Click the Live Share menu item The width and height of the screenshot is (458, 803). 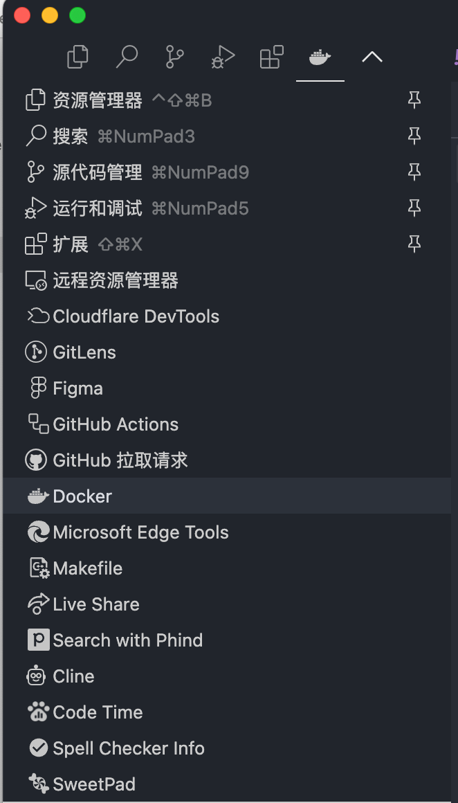pyautogui.click(x=96, y=604)
